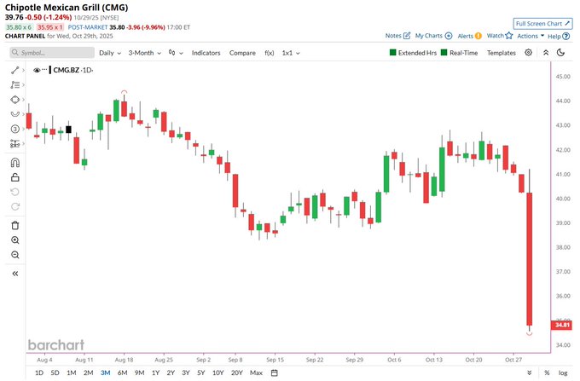
Task: Open the Indicators menu
Action: pos(206,53)
